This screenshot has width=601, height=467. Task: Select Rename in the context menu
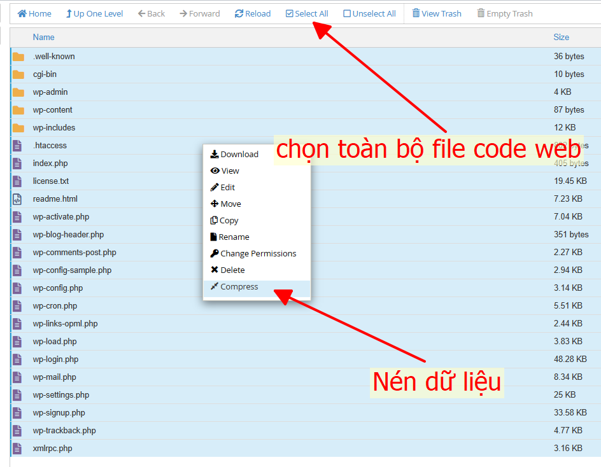click(234, 237)
